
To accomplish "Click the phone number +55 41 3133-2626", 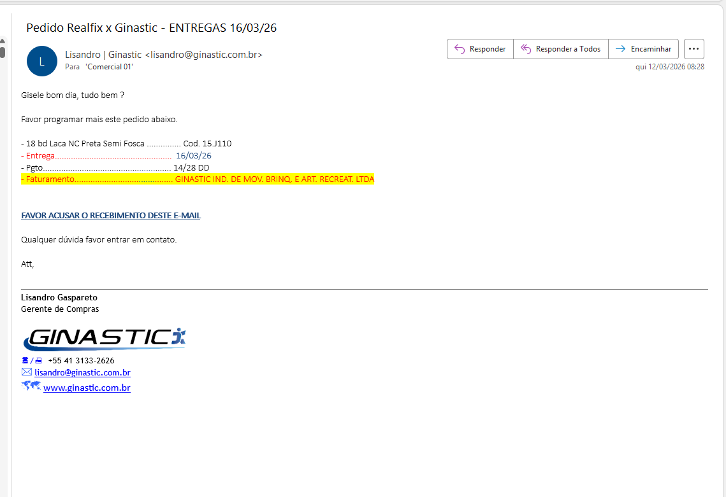I will coord(81,360).
